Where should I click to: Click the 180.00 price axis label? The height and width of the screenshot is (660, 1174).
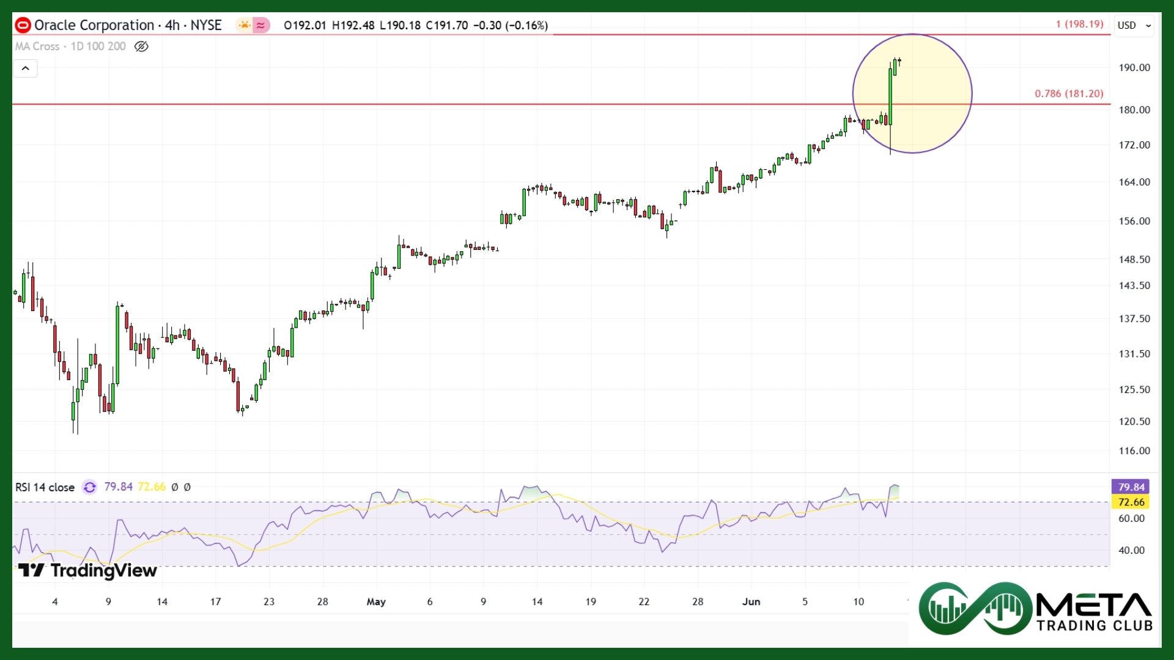click(x=1134, y=110)
